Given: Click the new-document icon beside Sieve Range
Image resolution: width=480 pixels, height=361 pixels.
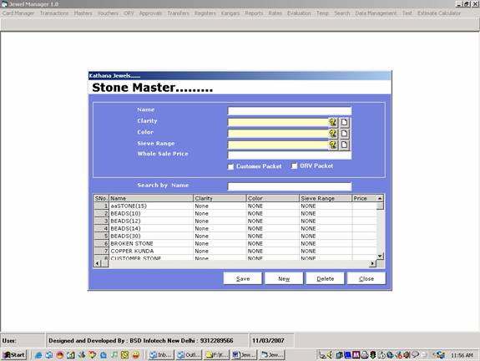Looking at the screenshot, I should coord(345,145).
